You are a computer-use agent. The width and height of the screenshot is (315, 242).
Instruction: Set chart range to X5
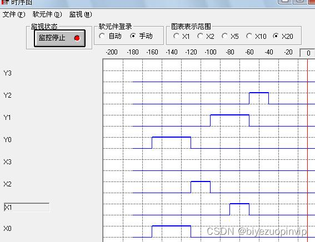click(x=224, y=36)
